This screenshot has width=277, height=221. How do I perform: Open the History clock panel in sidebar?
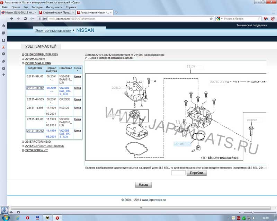tap(3, 54)
